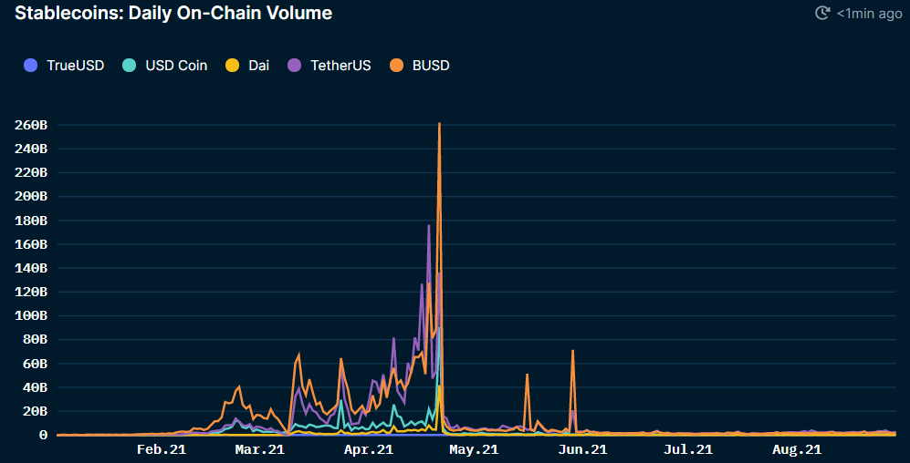This screenshot has width=910, height=463.
Task: Hide the USD Coin series via its label
Action: pyautogui.click(x=176, y=66)
